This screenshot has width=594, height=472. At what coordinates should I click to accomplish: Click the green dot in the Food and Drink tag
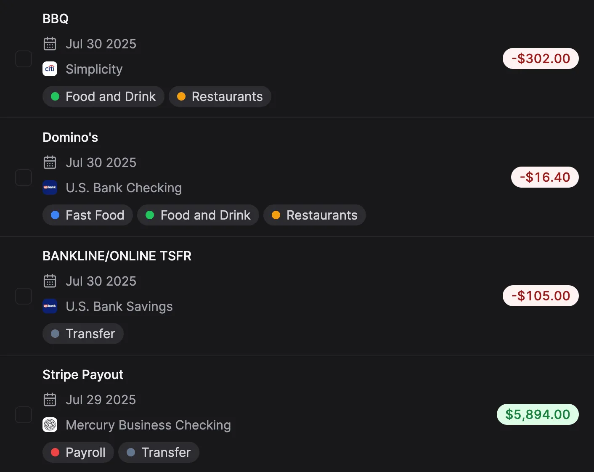coord(55,96)
